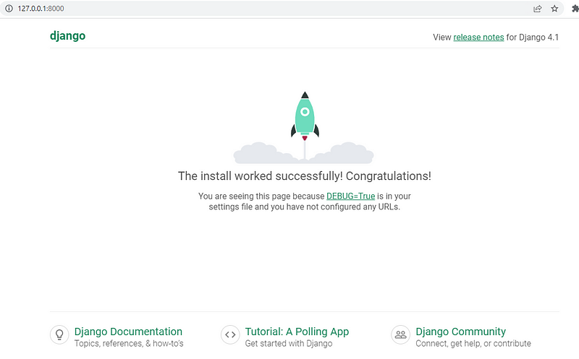Click "The install worked successfully! Congratulations!" heading
Image resolution: width=579 pixels, height=359 pixels.
coord(305,176)
